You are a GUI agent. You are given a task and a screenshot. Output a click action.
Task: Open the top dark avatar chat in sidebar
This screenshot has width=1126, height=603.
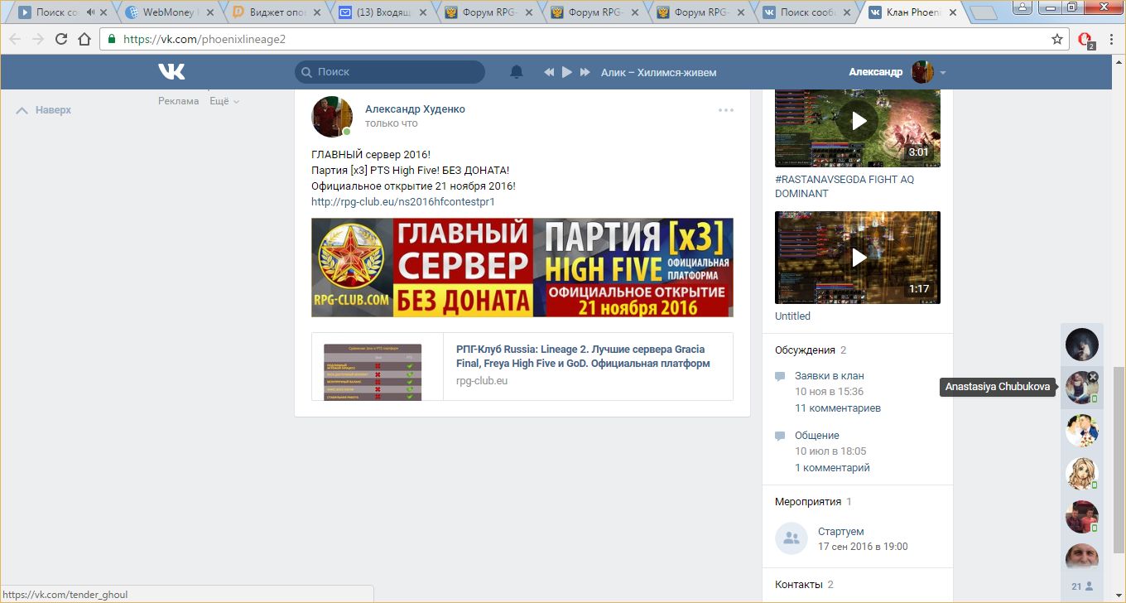[1081, 345]
